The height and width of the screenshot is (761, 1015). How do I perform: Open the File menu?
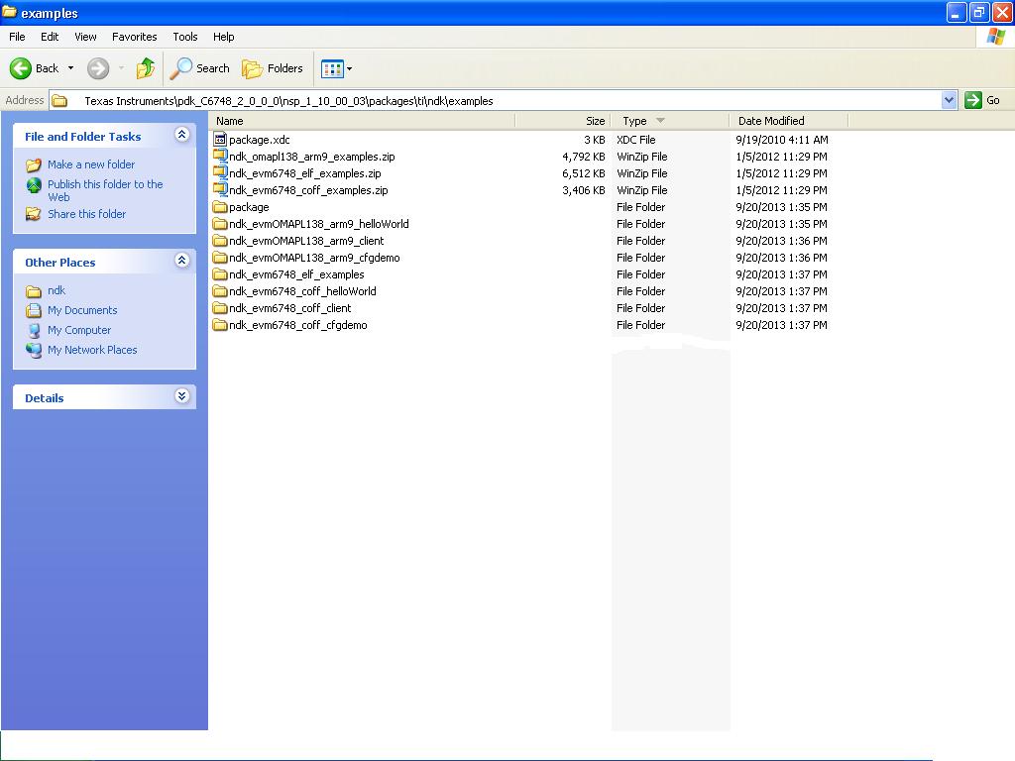click(17, 37)
